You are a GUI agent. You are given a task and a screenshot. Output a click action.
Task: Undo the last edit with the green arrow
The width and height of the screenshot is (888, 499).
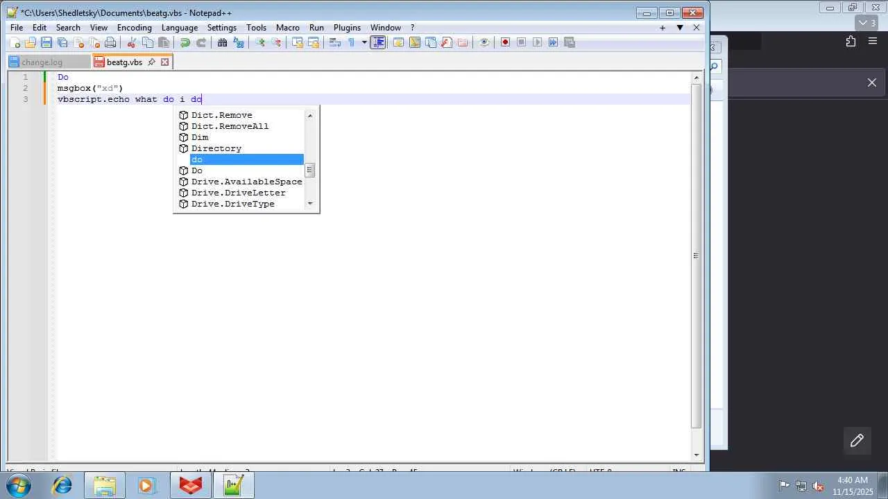coord(185,42)
